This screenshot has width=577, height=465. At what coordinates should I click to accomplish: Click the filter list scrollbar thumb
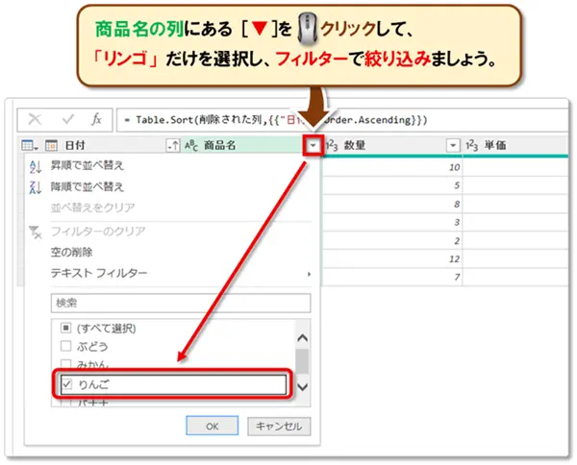(x=303, y=361)
